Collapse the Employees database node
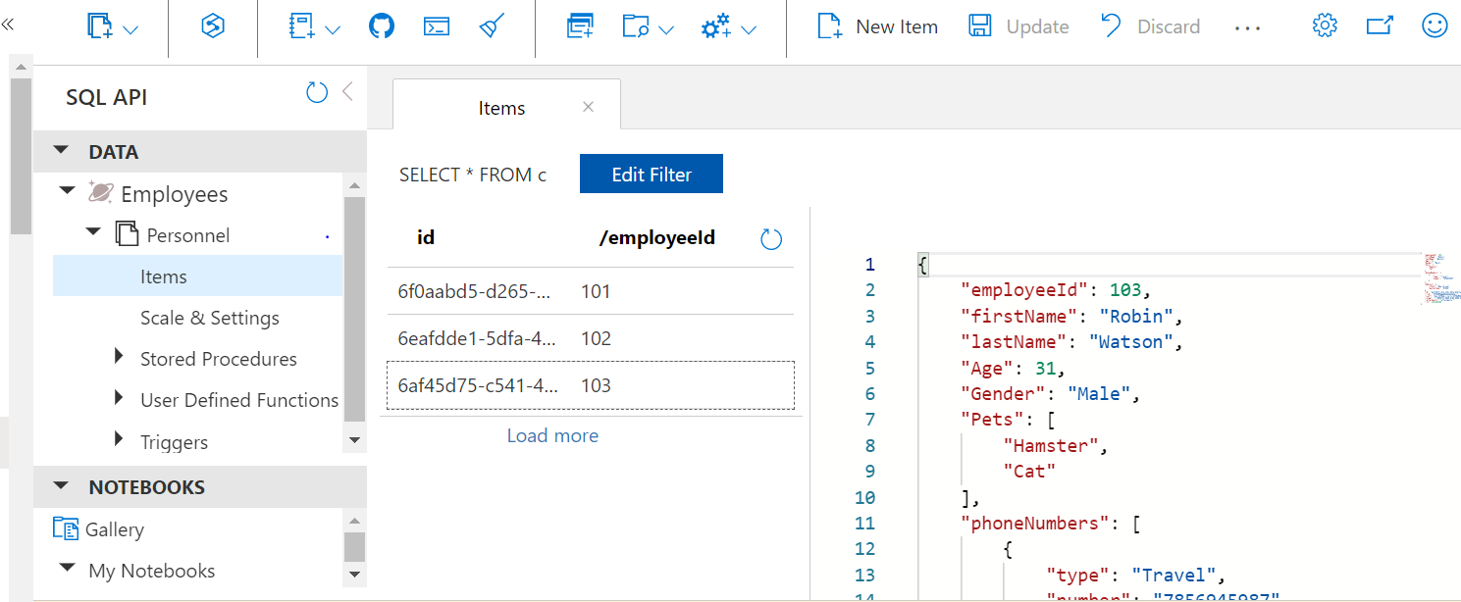This screenshot has height=602, width=1461. [67, 192]
